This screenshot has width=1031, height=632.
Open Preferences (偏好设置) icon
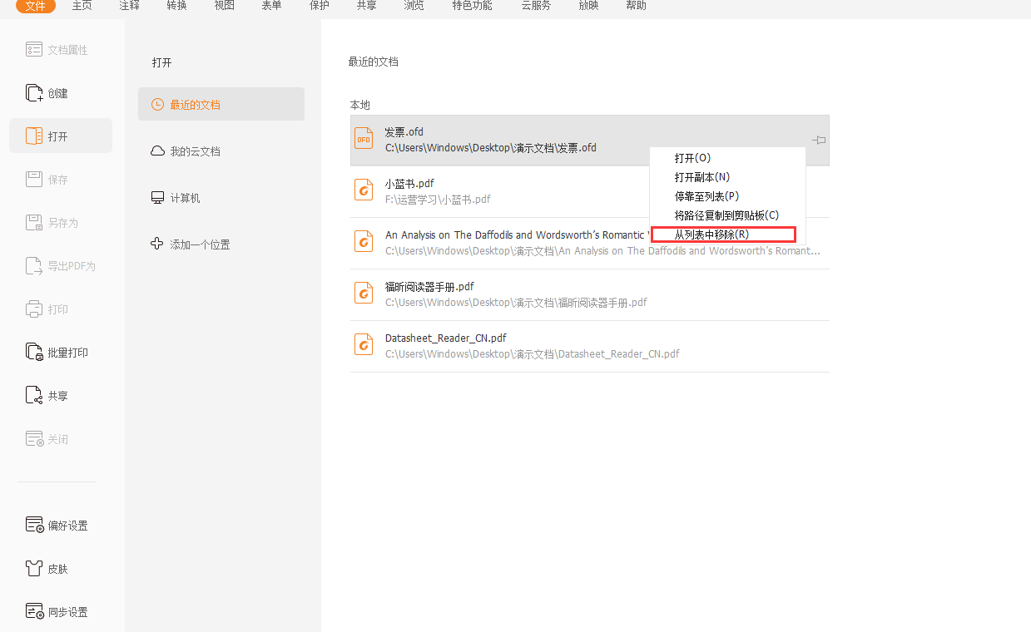(x=34, y=526)
